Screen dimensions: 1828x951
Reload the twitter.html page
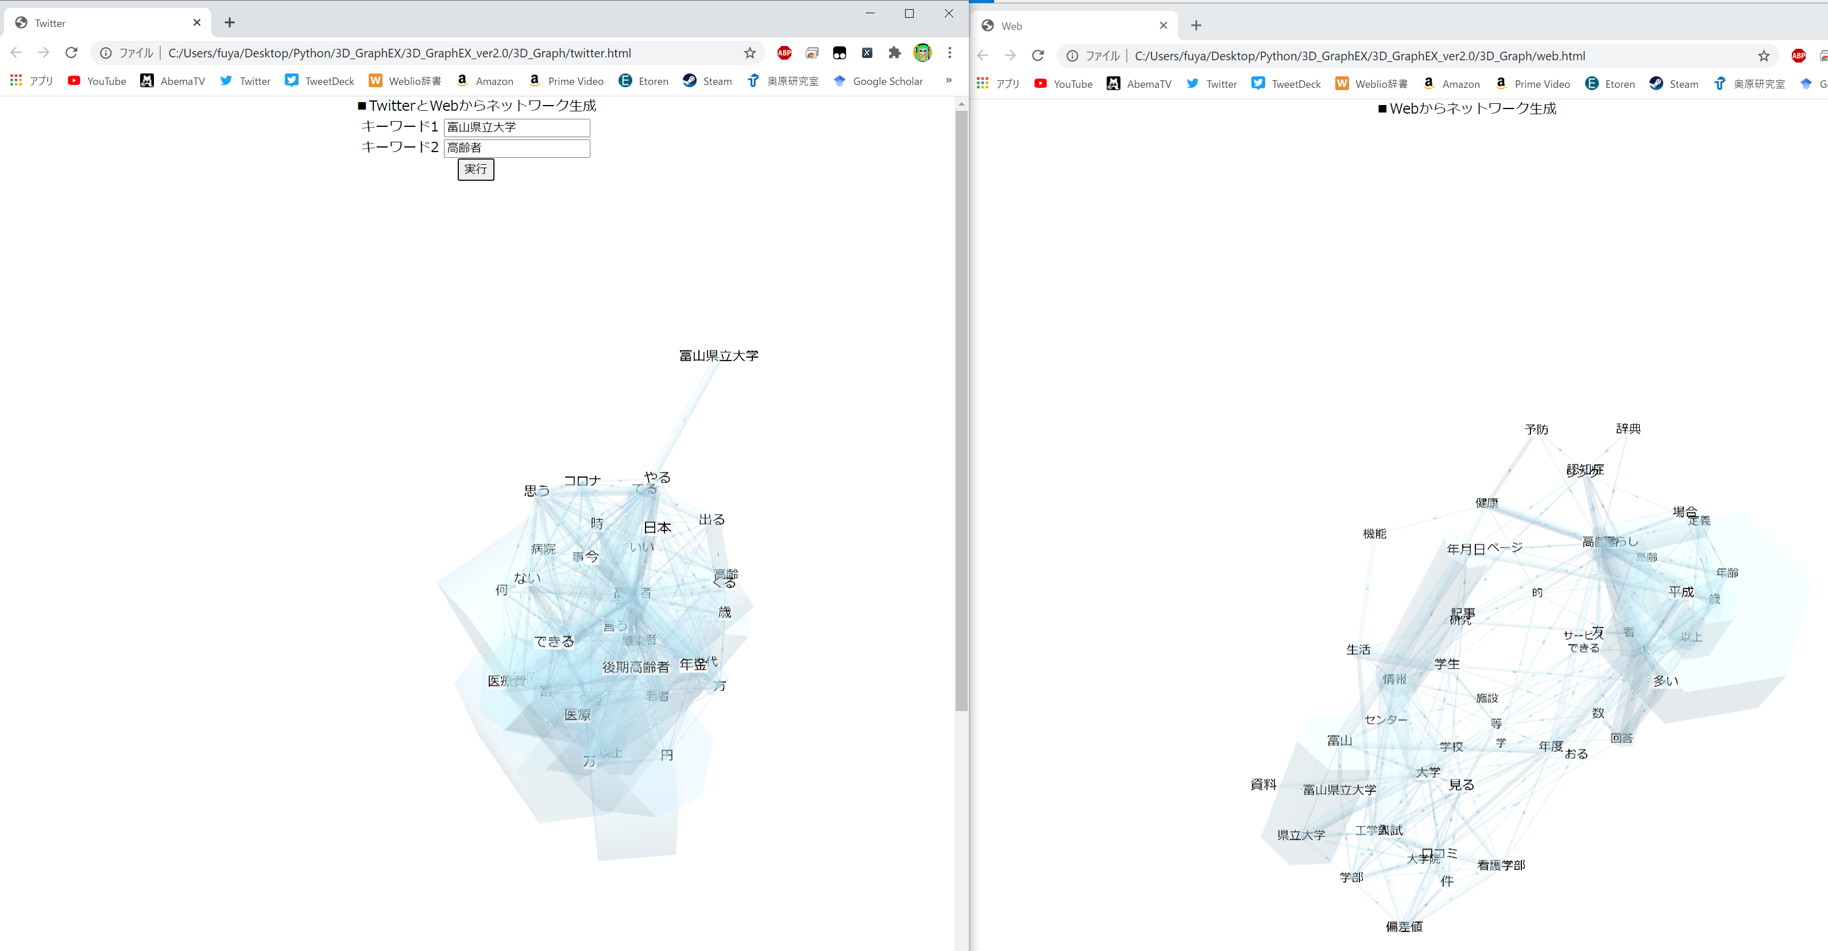click(71, 52)
